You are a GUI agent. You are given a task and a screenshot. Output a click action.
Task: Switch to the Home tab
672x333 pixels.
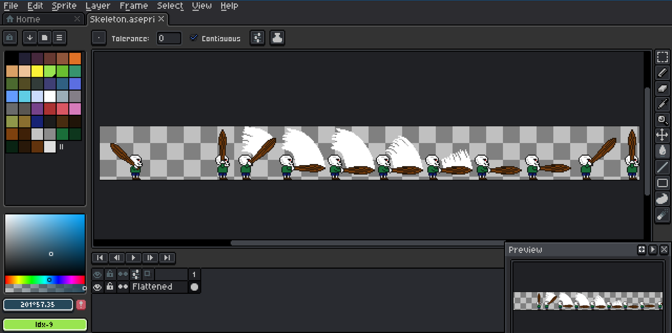[x=28, y=18]
